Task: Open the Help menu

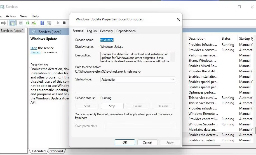Action: pos(35,16)
